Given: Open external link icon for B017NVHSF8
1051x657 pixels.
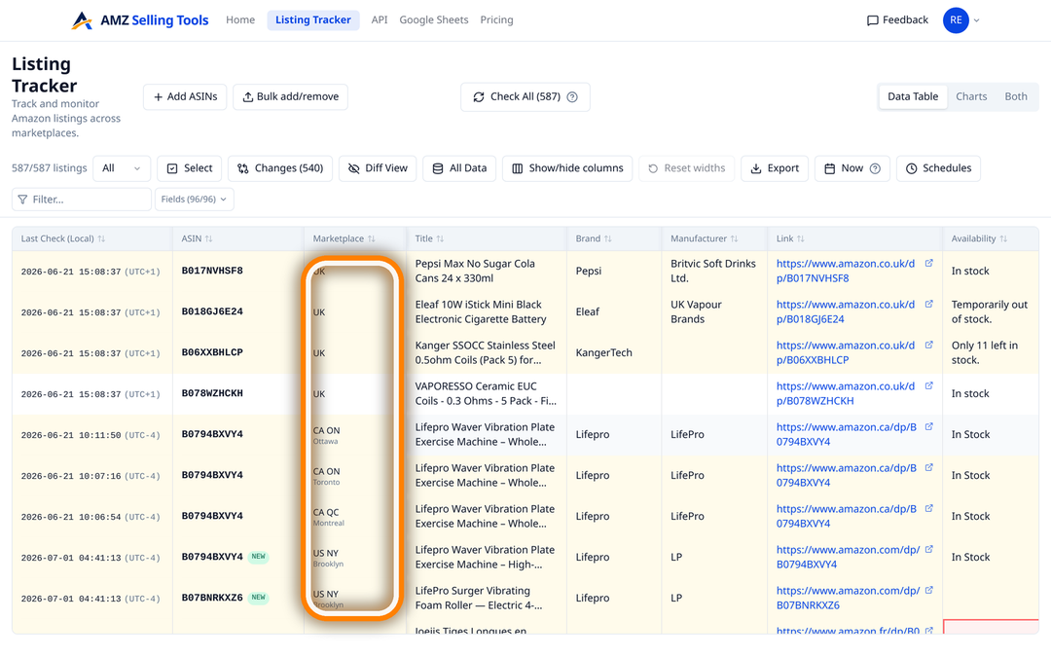Looking at the screenshot, I should pos(929,264).
